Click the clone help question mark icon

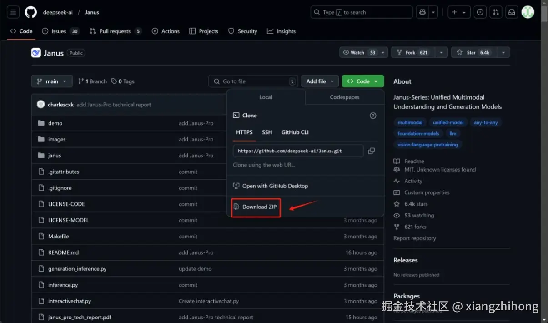coord(373,116)
